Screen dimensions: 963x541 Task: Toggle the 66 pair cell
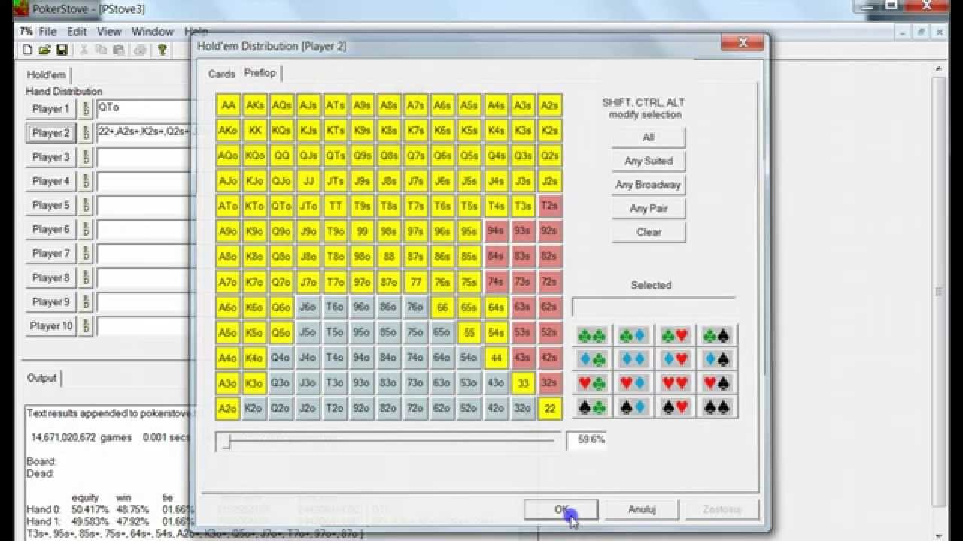click(442, 307)
